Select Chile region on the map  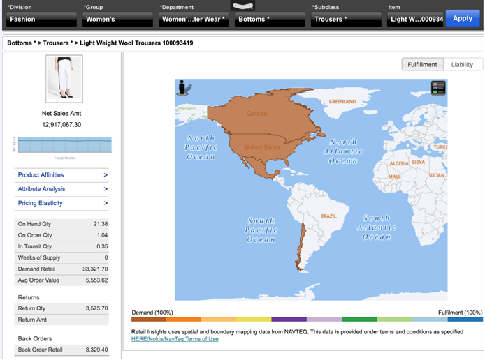302,247
